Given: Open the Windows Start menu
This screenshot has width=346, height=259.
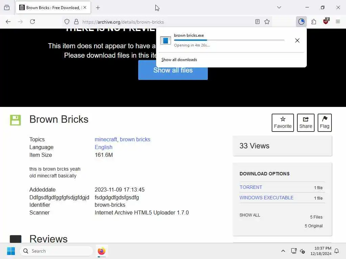Looking at the screenshot, I should point(11,251).
